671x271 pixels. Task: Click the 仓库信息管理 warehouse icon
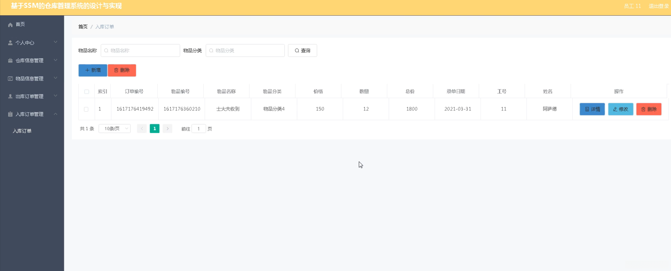[10, 60]
